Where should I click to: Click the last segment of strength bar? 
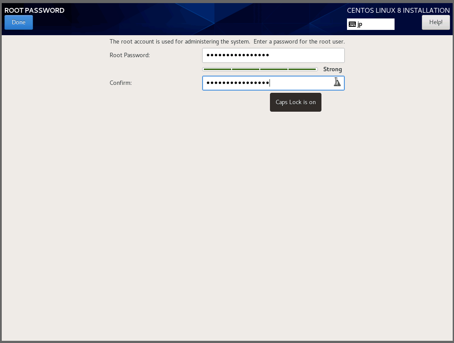point(303,69)
